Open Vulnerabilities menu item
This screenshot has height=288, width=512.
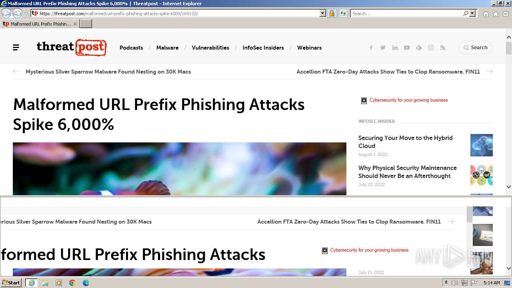click(210, 48)
